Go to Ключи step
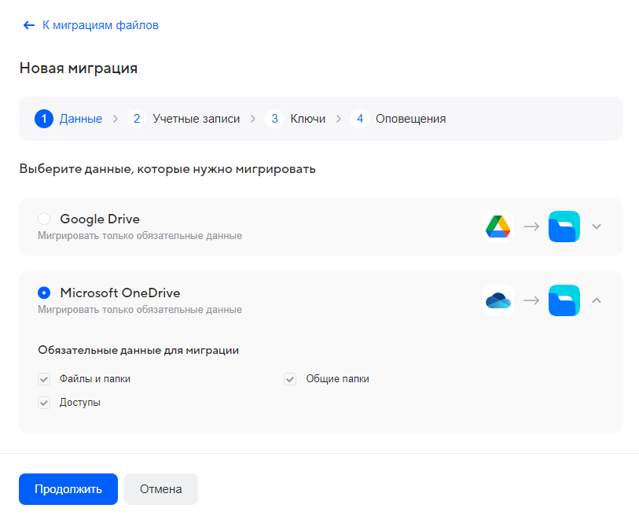This screenshot has height=523, width=639. 307,119
